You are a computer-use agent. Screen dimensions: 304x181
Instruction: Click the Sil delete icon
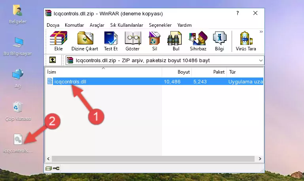(155, 41)
